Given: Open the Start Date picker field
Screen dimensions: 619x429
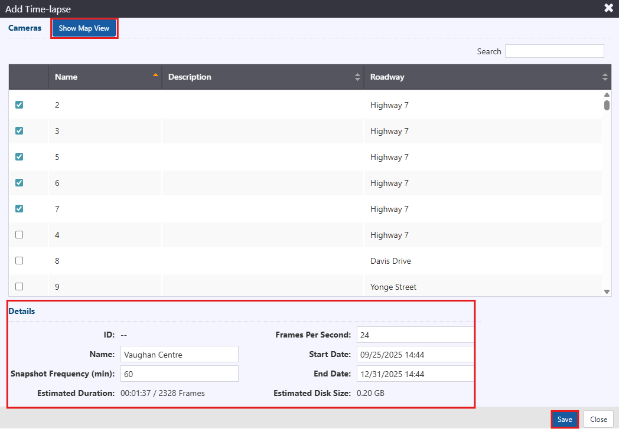Looking at the screenshot, I should click(415, 354).
